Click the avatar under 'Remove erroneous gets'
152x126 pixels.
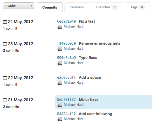[x=60, y=49]
